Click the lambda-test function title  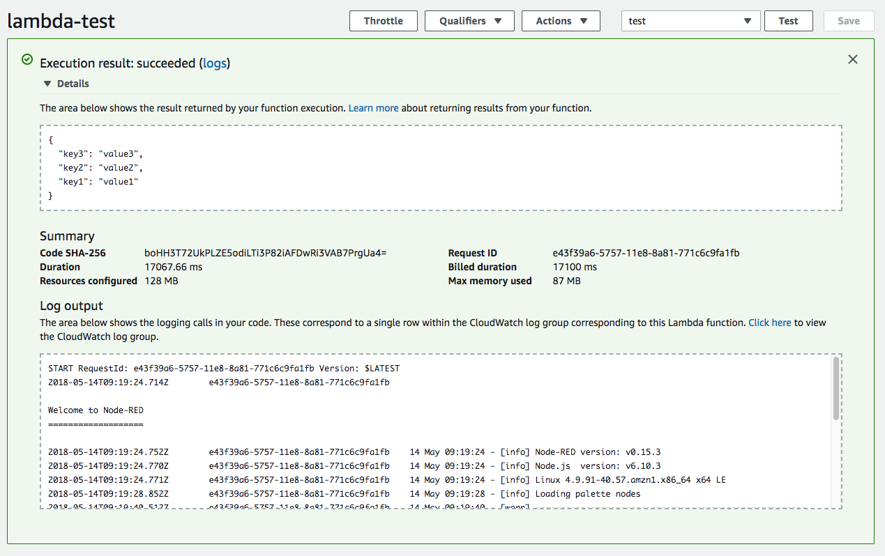pyautogui.click(x=61, y=21)
